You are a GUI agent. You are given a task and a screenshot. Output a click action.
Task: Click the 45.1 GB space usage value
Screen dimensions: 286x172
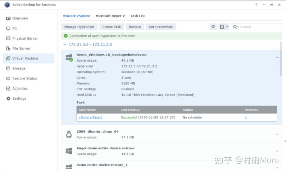[128, 60]
